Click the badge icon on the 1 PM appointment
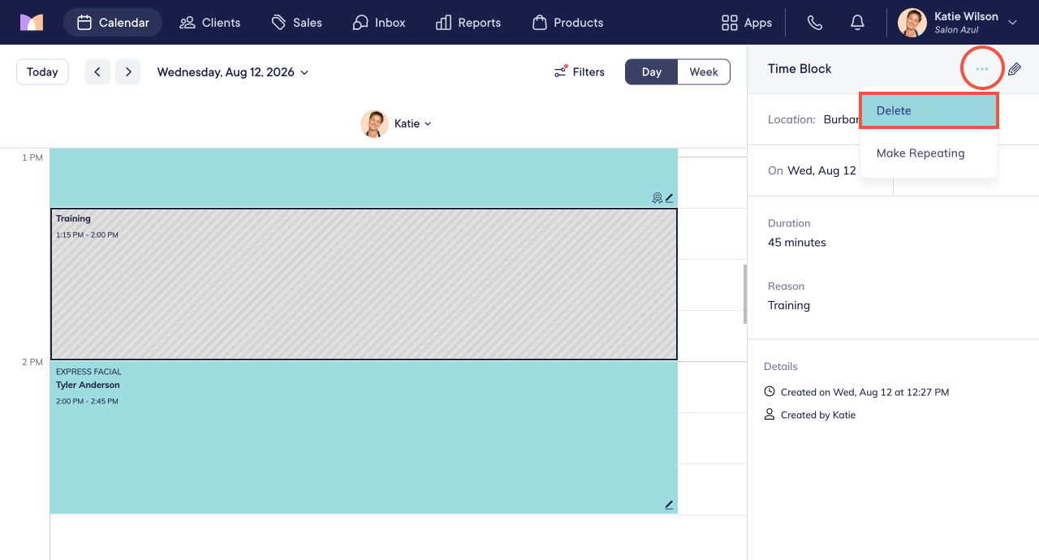Image resolution: width=1039 pixels, height=560 pixels. [657, 197]
